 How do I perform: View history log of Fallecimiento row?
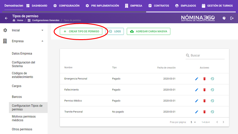(212, 90)
